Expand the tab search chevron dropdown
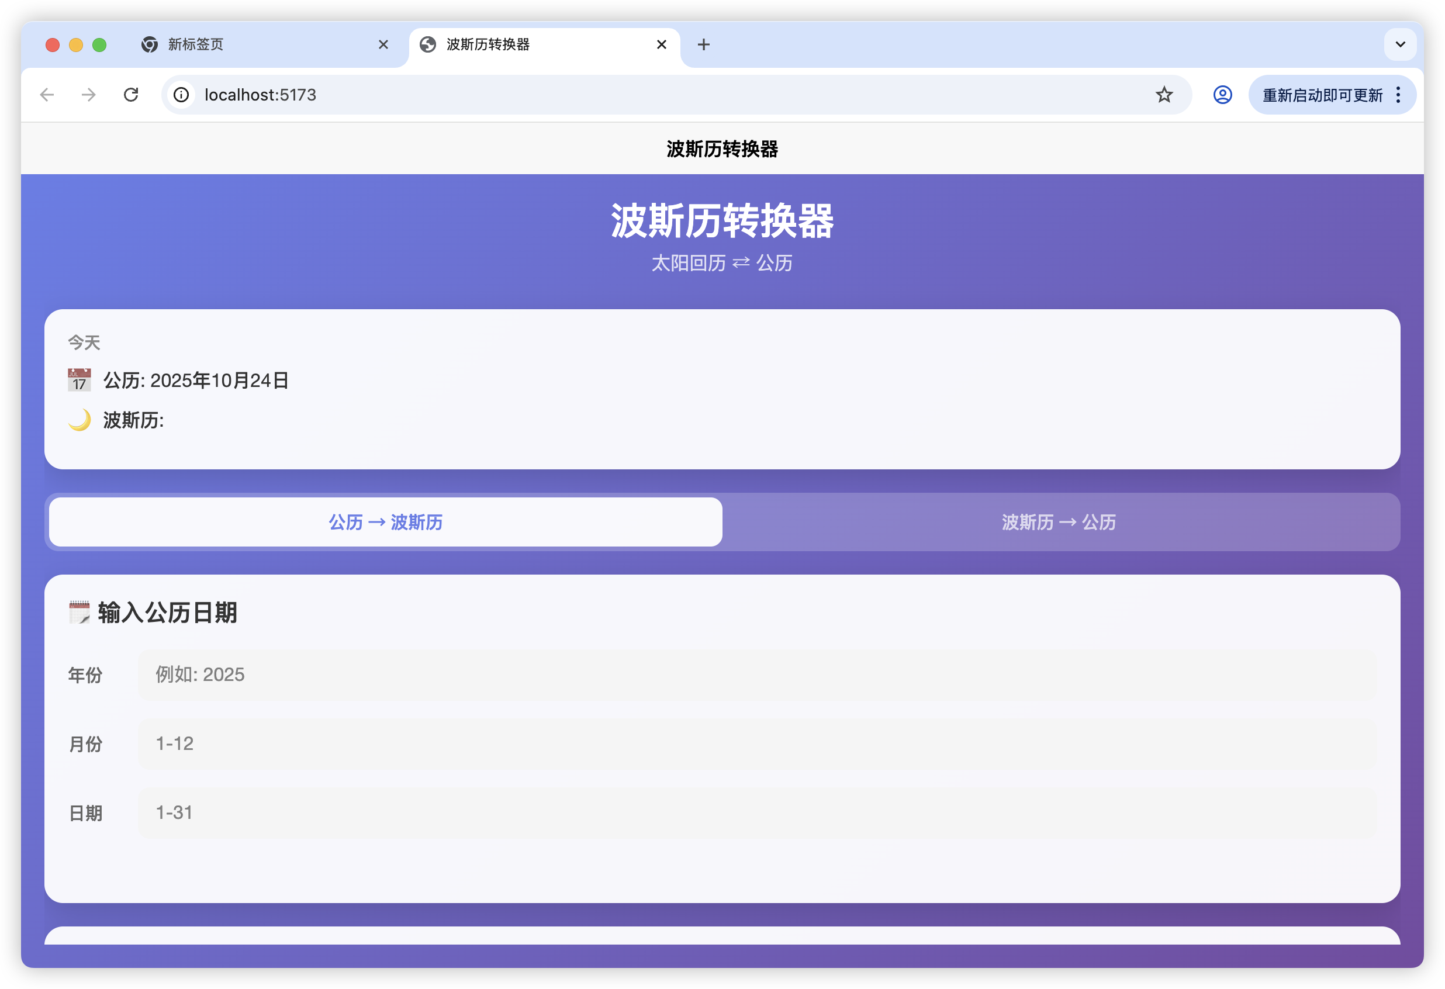This screenshot has height=989, width=1445. pyautogui.click(x=1400, y=44)
